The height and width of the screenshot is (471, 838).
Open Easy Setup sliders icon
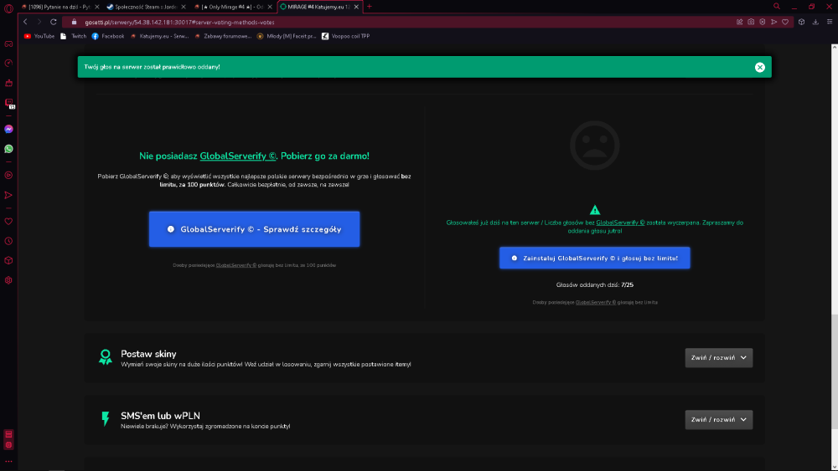830,22
